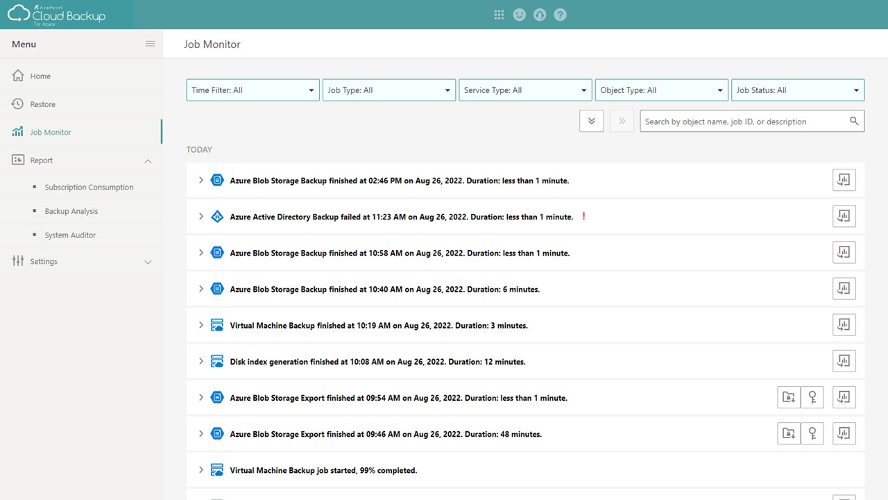
Task: Open the Time Filter dropdown
Action: (x=253, y=90)
